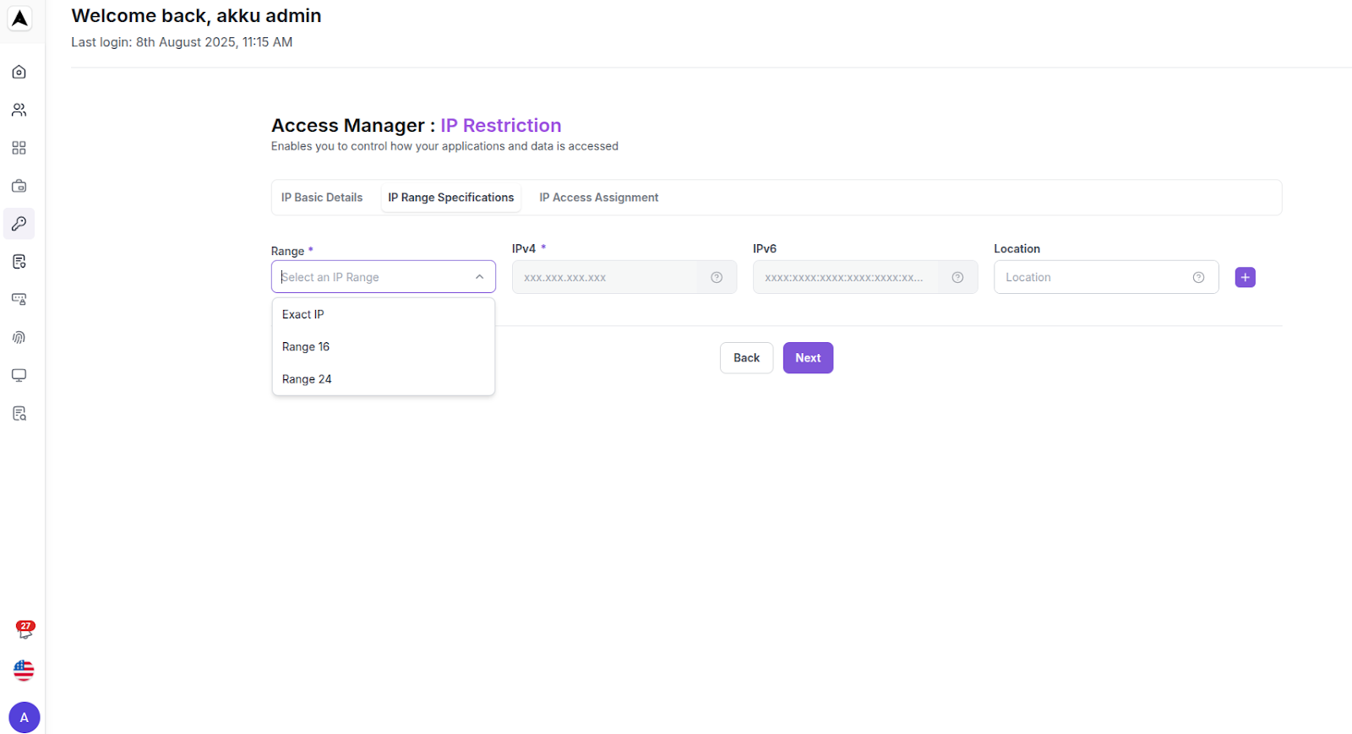Choose 'Range 16' from Range list
1352x734 pixels.
(383, 347)
